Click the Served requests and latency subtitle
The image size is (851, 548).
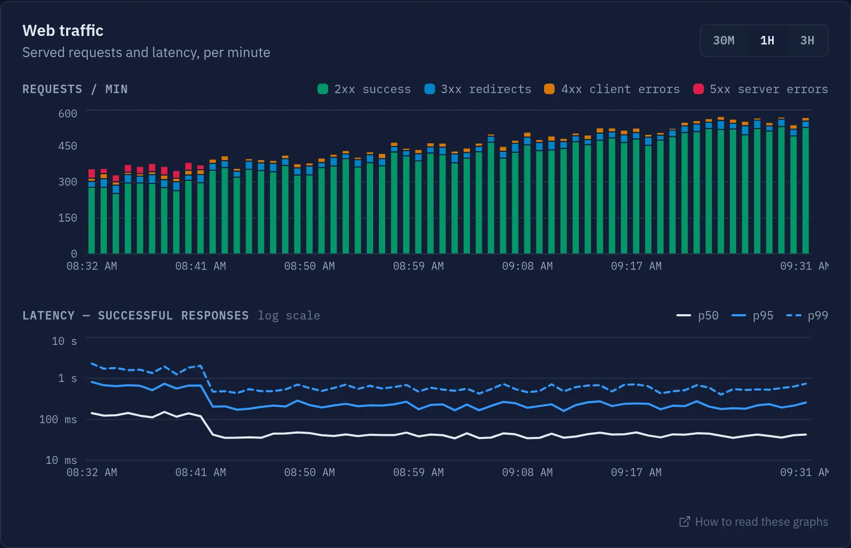point(146,52)
